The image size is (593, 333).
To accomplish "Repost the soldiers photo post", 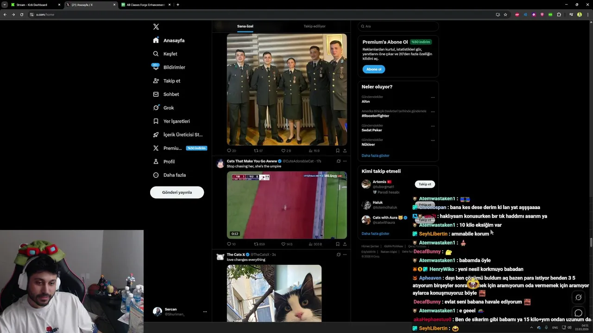I will 259,151.
